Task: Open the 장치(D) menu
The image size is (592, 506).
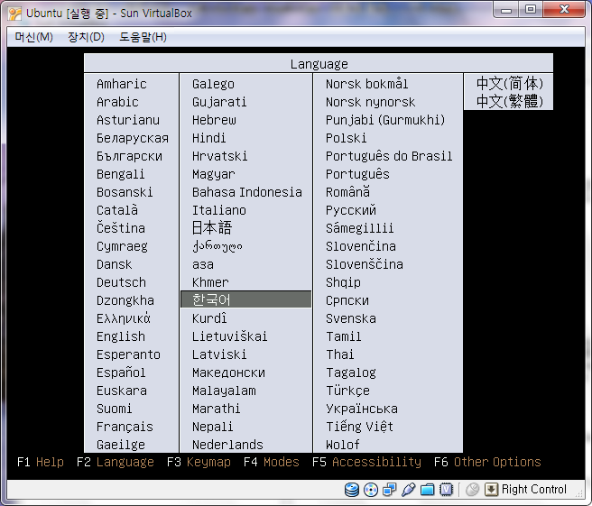Action: click(86, 37)
